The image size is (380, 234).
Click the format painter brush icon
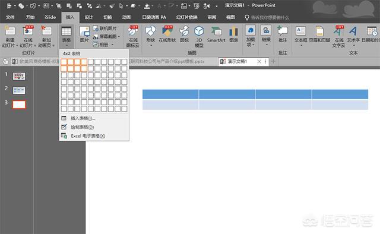(112, 5)
